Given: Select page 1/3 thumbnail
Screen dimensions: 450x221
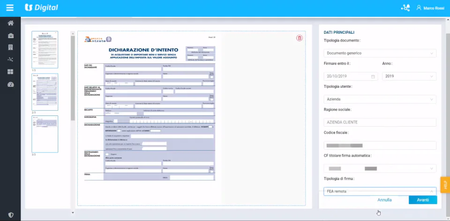Looking at the screenshot, I should coord(45,50).
